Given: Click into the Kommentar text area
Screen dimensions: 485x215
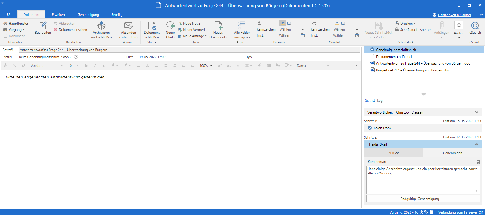Looking at the screenshot, I should point(423,180).
